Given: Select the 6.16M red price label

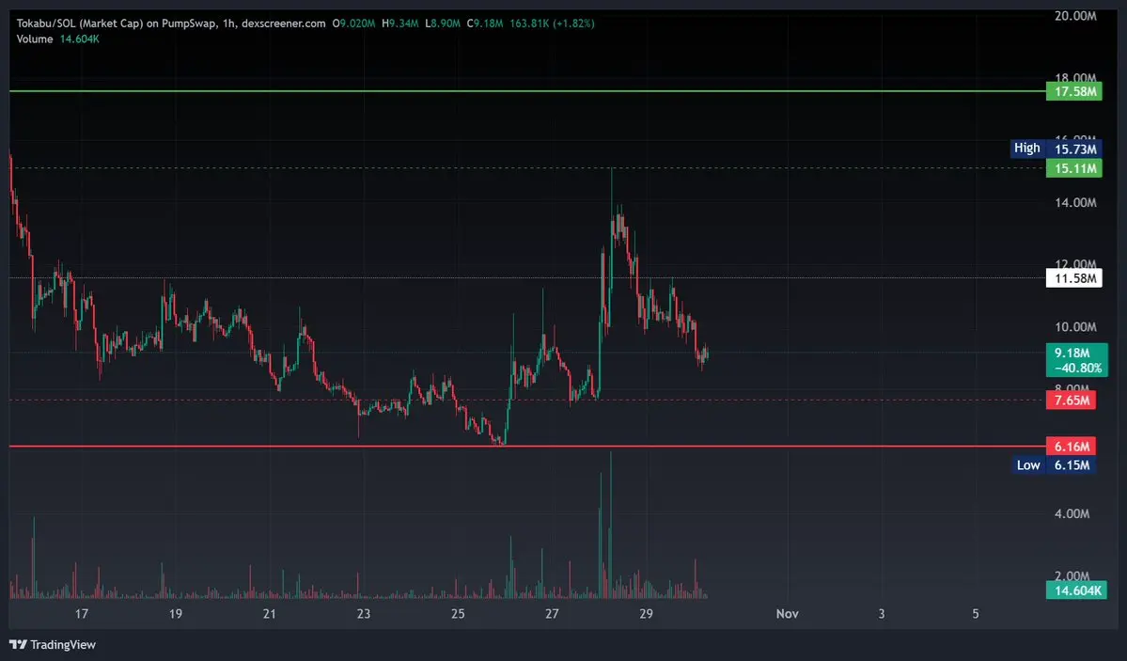Looking at the screenshot, I should point(1071,447).
